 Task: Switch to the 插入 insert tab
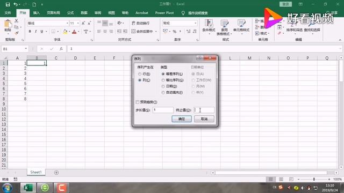pyautogui.click(x=37, y=13)
